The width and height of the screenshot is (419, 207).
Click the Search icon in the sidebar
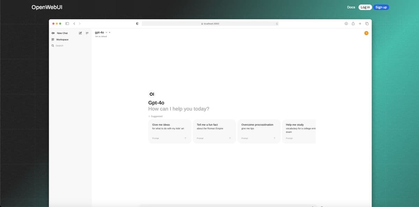point(53,45)
